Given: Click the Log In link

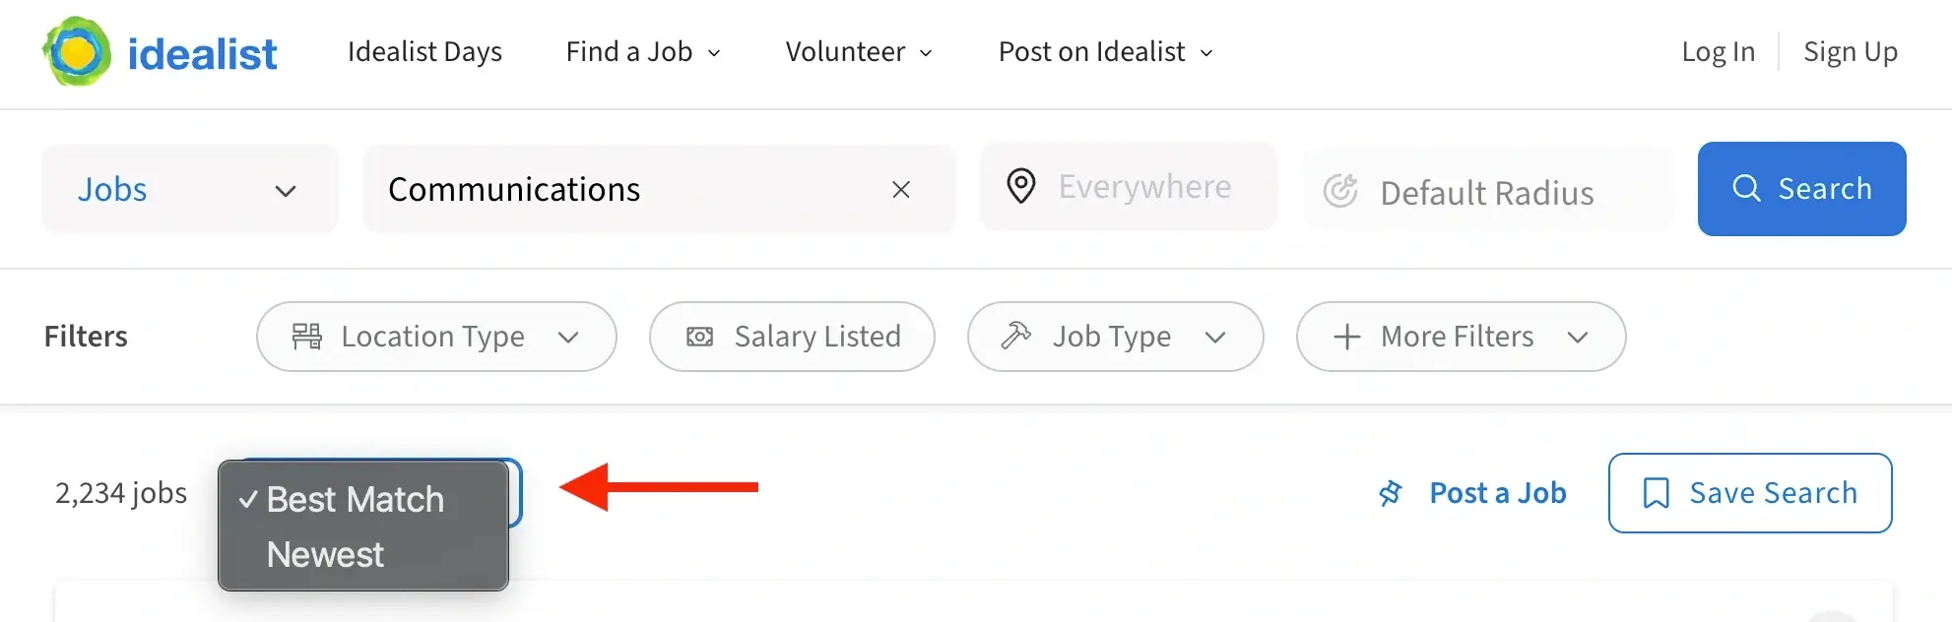Looking at the screenshot, I should click(x=1718, y=51).
